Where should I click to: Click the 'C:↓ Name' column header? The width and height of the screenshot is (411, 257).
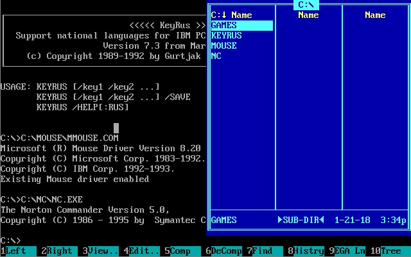(x=231, y=15)
